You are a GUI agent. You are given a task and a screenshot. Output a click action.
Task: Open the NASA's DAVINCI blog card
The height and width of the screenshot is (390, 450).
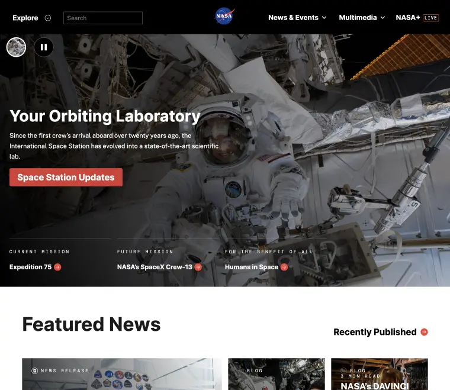pos(380,374)
